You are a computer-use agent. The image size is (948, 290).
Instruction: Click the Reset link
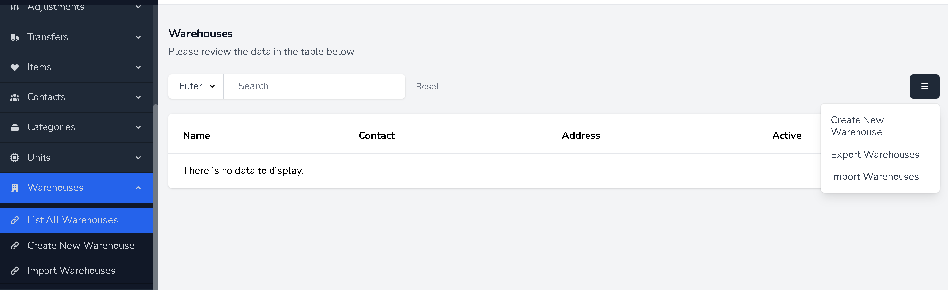[x=427, y=86]
